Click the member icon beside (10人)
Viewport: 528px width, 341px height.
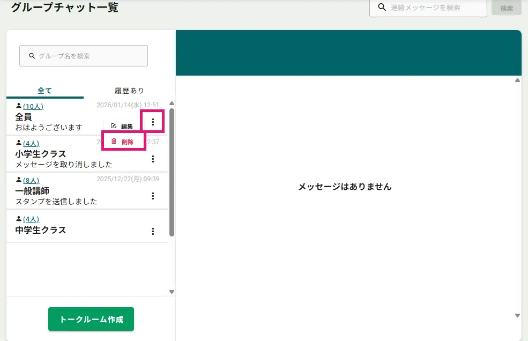click(x=19, y=106)
